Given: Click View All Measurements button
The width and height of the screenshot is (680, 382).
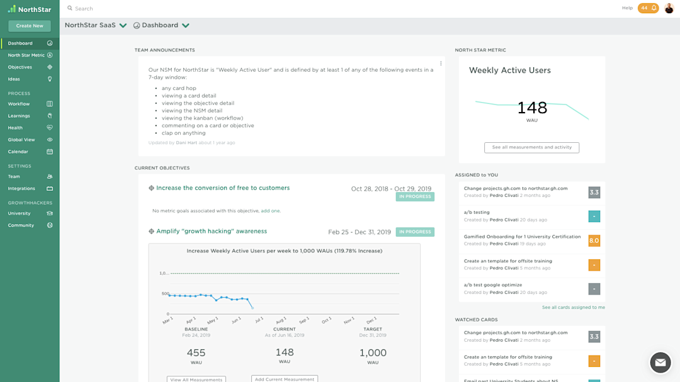Looking at the screenshot, I should coord(196,379).
